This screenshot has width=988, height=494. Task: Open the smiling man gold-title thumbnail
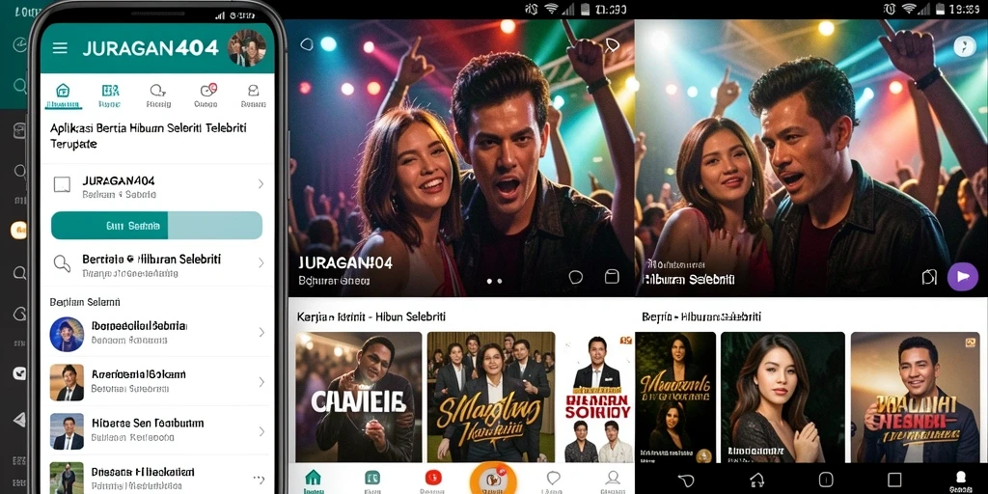tap(915, 397)
